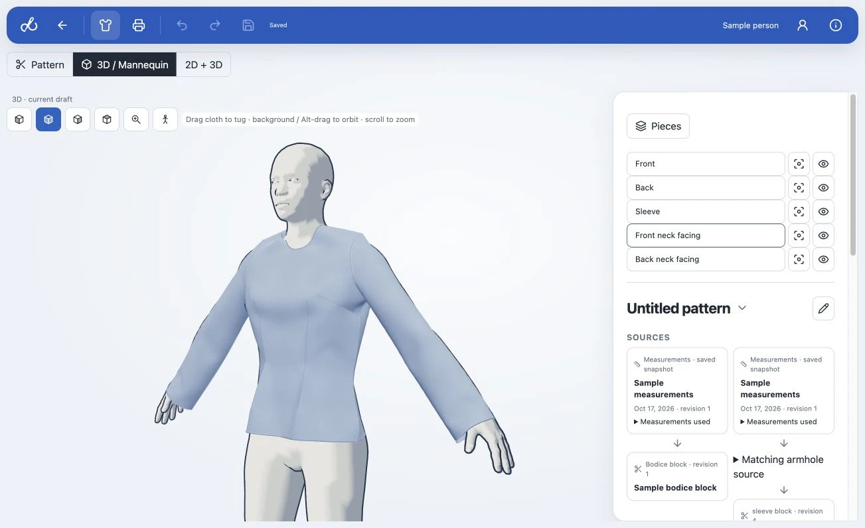Open the print dialog via printer icon
The image size is (865, 528).
[x=139, y=25]
